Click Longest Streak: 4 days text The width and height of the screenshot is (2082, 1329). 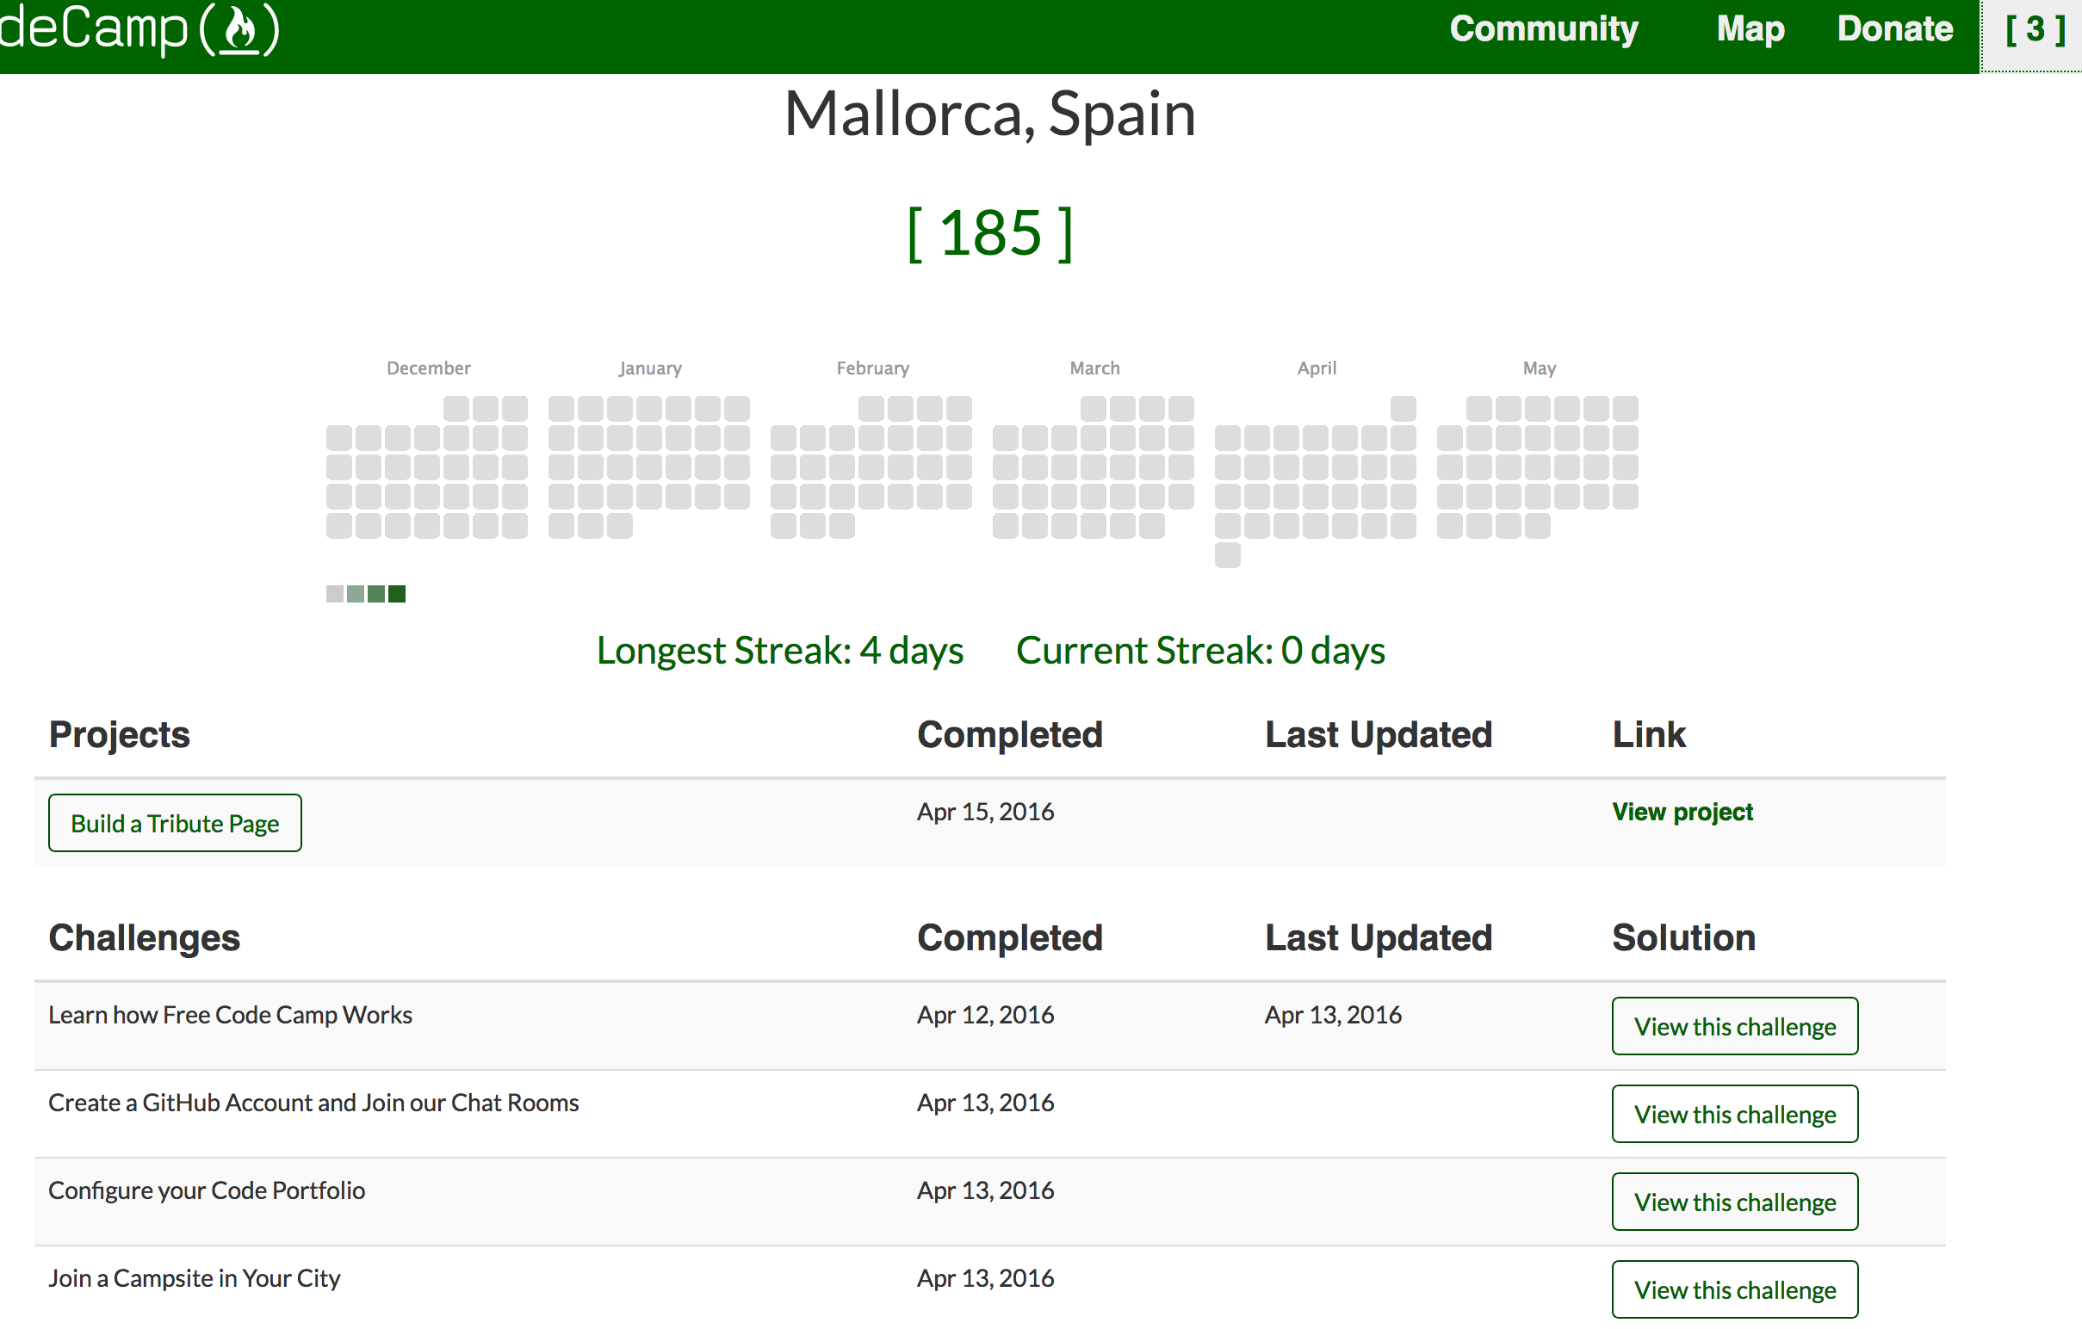coord(780,651)
